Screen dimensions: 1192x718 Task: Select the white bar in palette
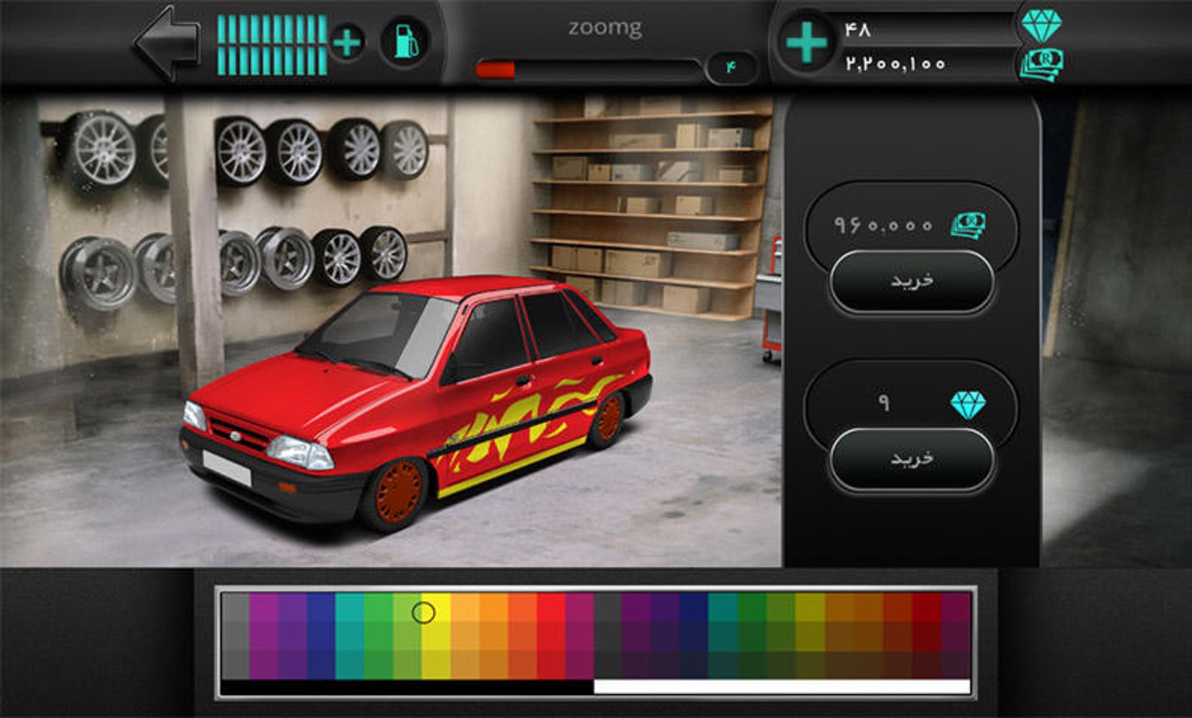[x=782, y=686]
